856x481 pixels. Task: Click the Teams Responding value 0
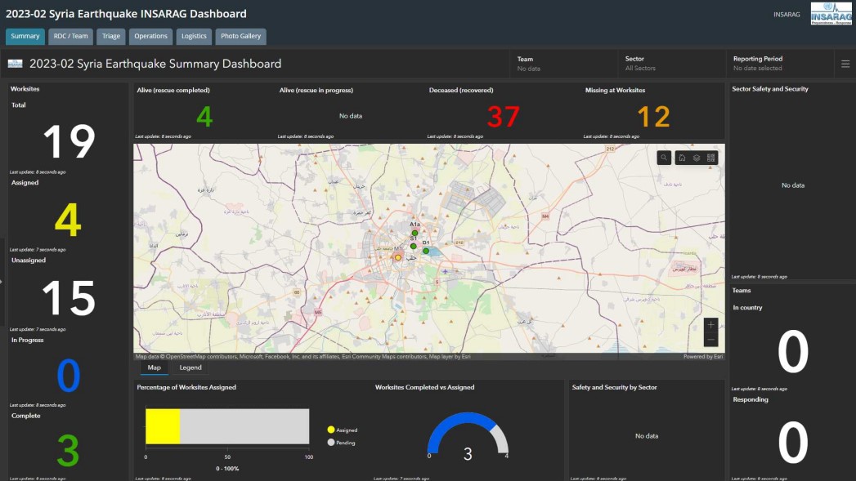point(793,443)
